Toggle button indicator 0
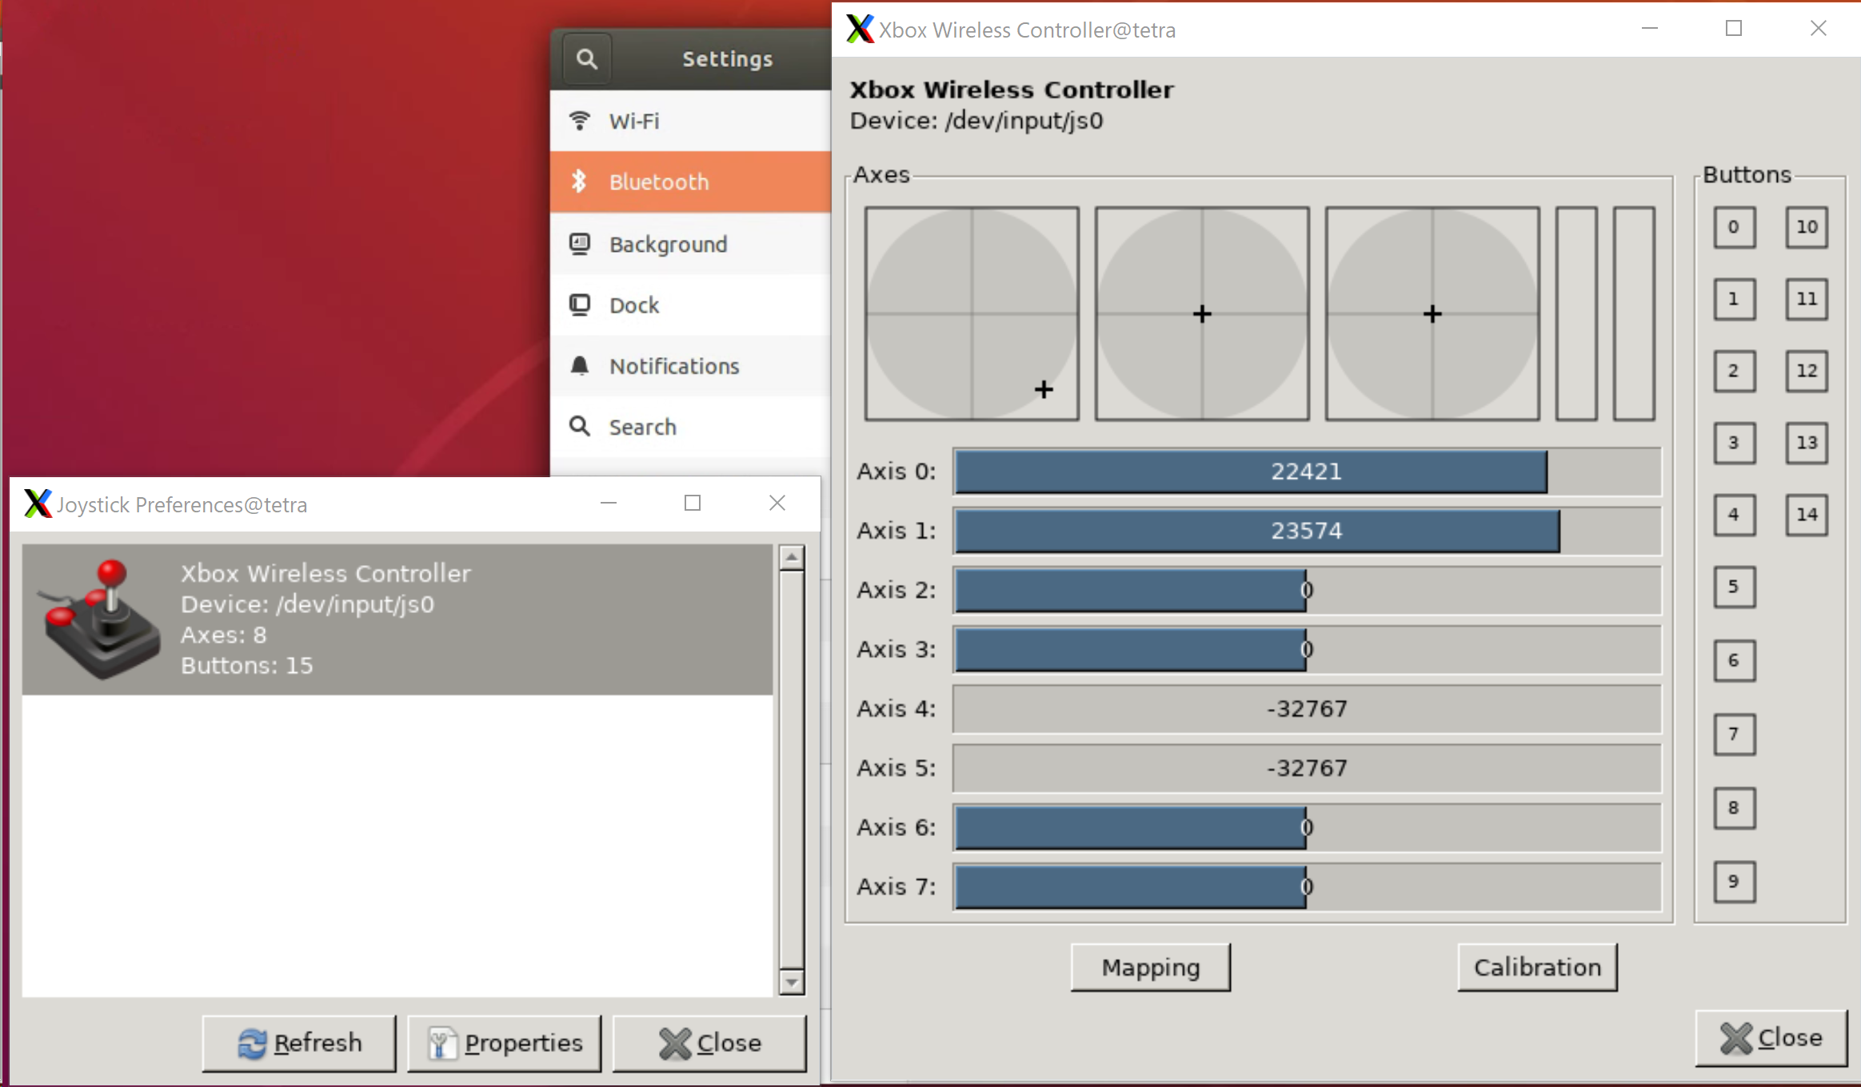Screen dimensions: 1861x1087 [1734, 227]
